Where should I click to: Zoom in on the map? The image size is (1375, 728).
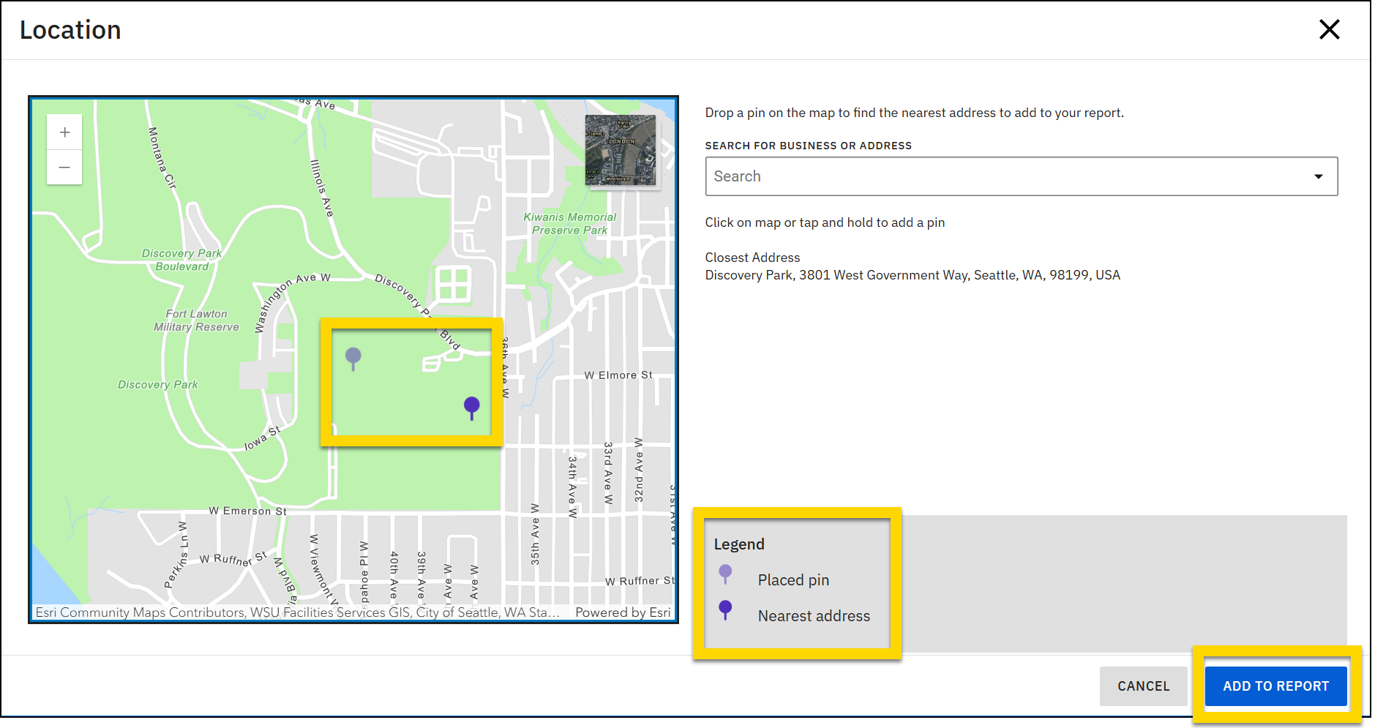click(x=64, y=132)
